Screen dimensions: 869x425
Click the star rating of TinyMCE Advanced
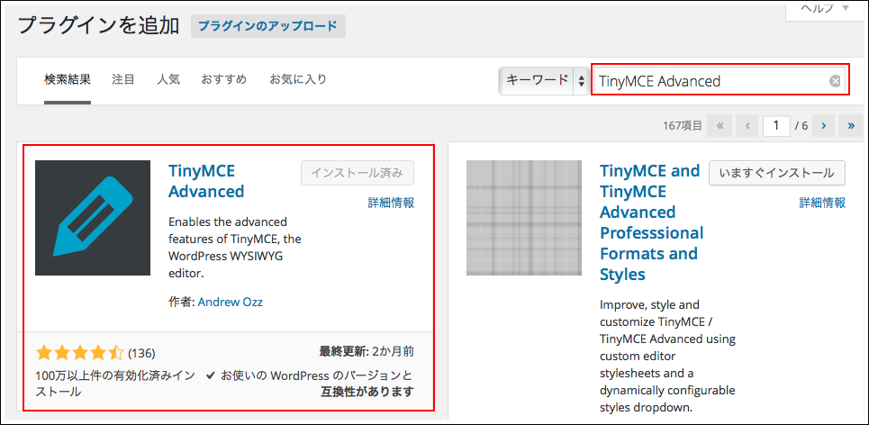pyautogui.click(x=80, y=352)
